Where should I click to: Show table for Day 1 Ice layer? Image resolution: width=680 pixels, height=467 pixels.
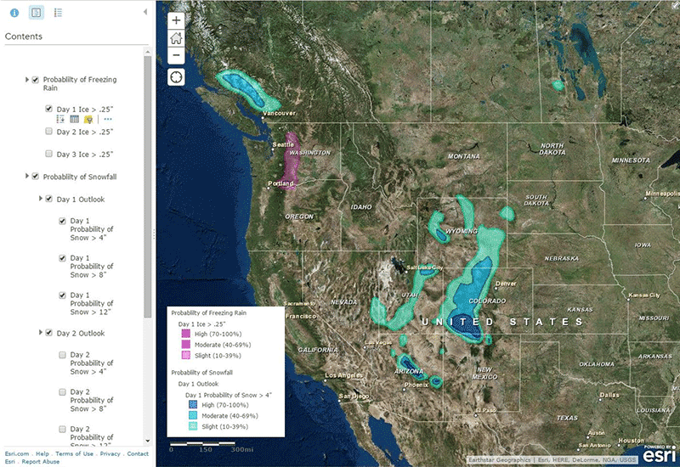point(74,120)
